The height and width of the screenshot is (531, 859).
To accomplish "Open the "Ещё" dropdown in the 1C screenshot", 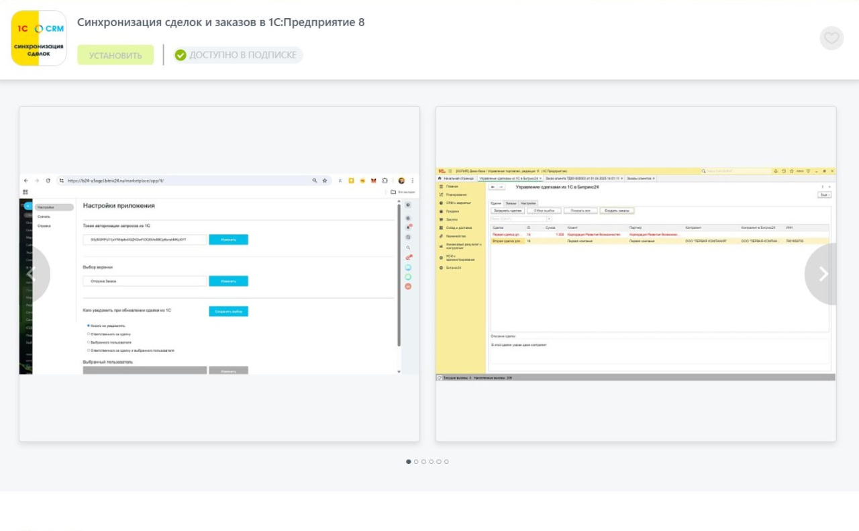I will tap(824, 195).
